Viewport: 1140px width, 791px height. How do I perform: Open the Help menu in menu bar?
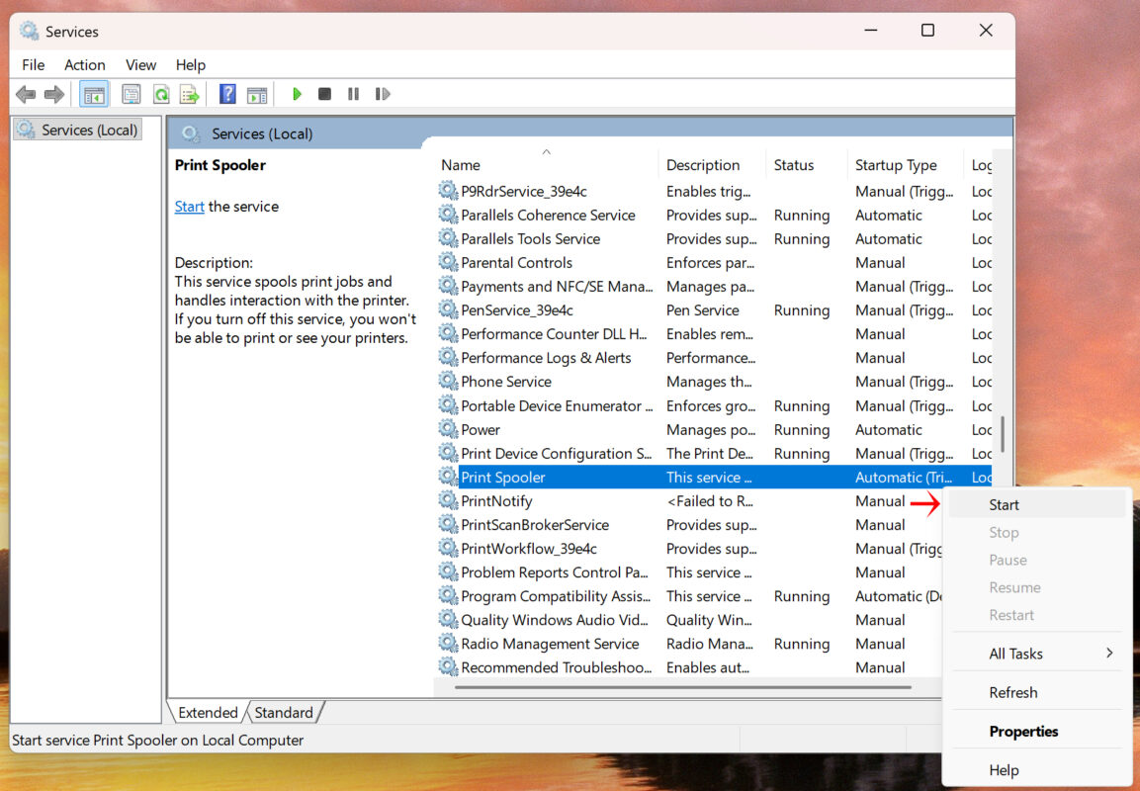(191, 64)
